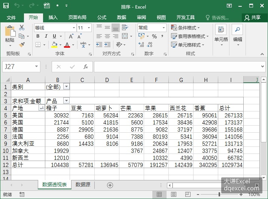Switch to the 数据 Data tab
Image resolution: width=268 pixels, height=199 pixels.
tap(122, 18)
